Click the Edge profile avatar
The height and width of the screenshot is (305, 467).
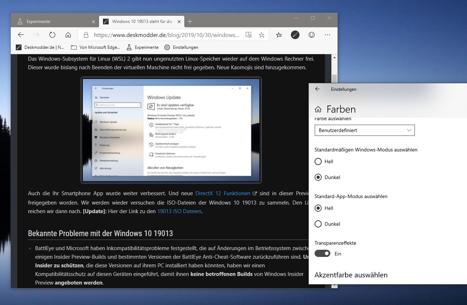[295, 35]
